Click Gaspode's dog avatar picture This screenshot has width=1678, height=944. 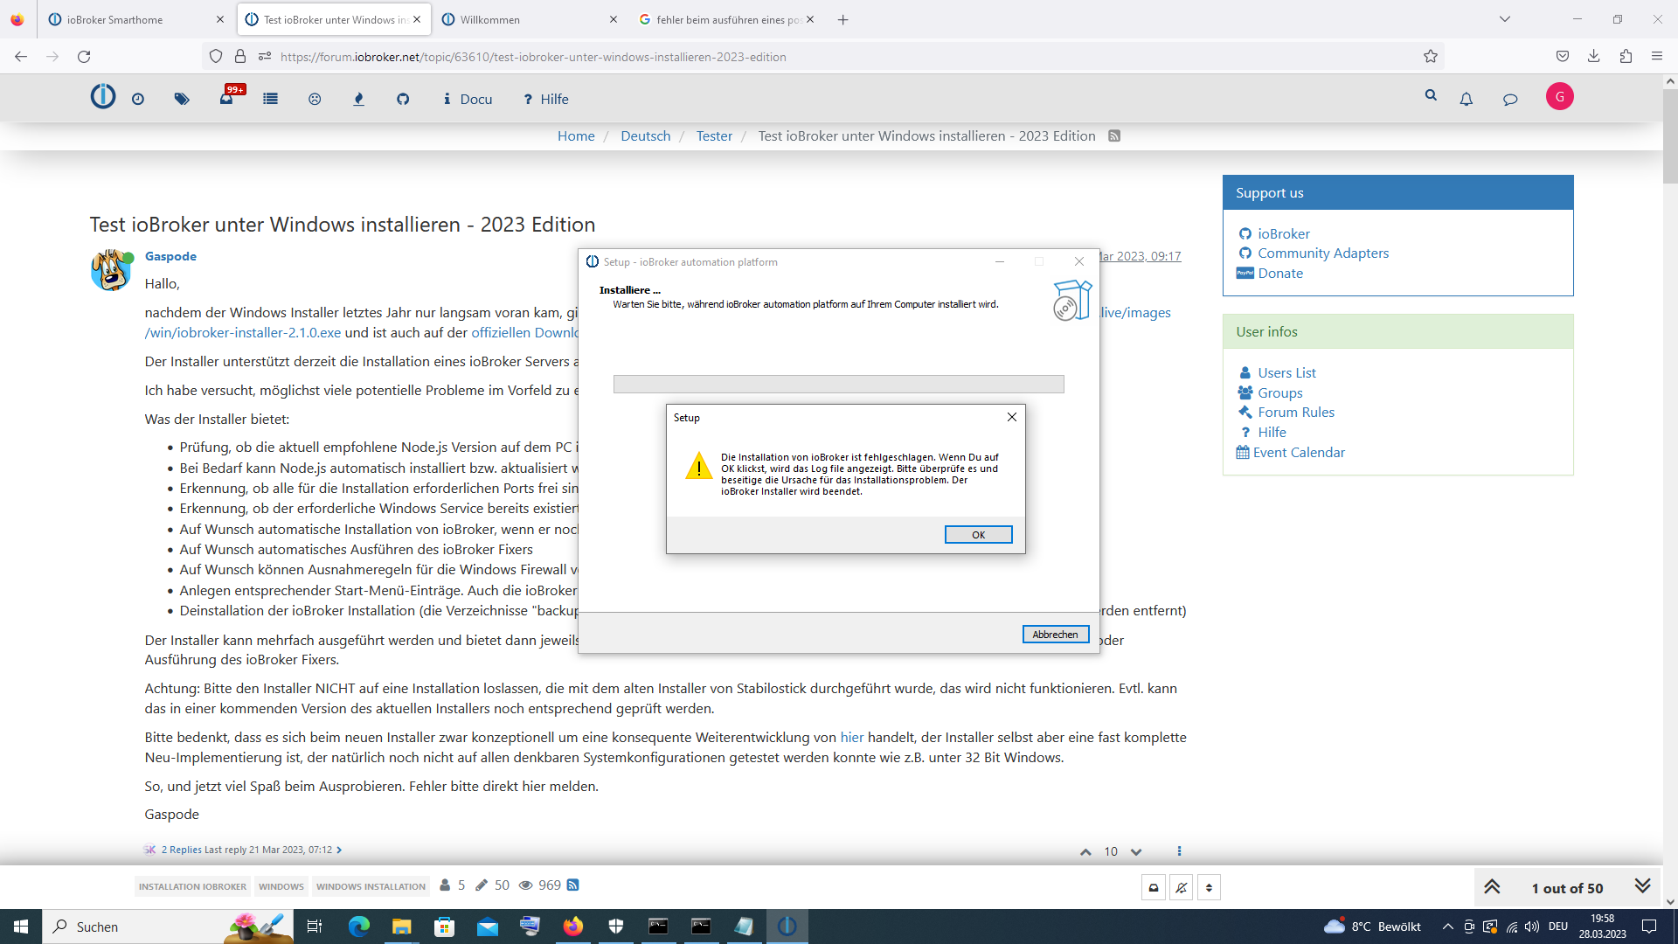[111, 270]
